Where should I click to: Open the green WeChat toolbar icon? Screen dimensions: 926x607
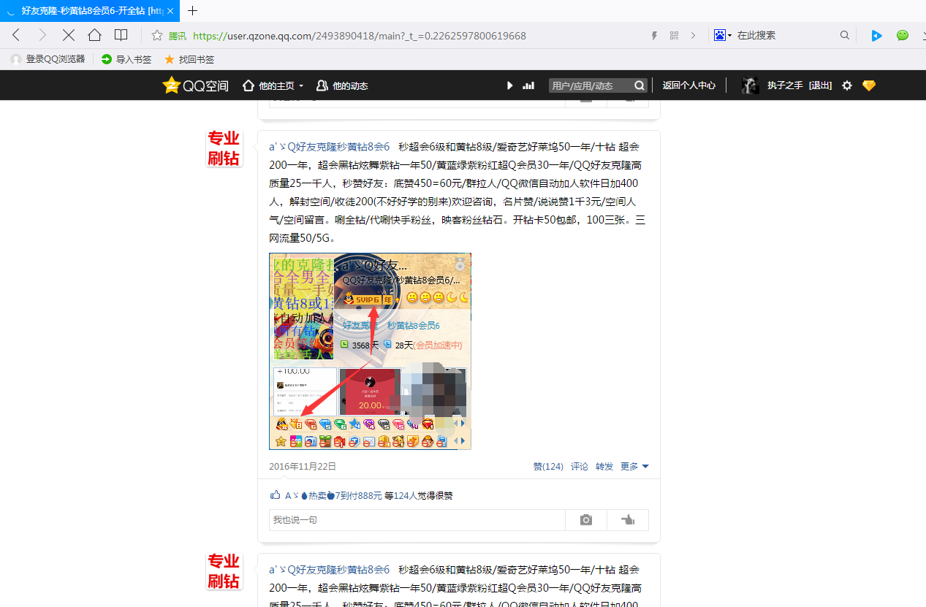pos(903,35)
